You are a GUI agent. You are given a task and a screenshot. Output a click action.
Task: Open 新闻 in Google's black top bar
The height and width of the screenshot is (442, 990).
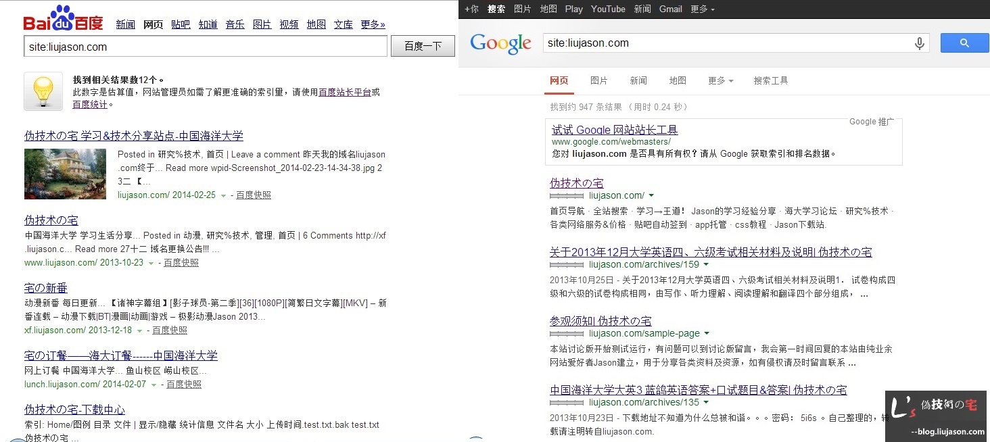pyautogui.click(x=642, y=9)
